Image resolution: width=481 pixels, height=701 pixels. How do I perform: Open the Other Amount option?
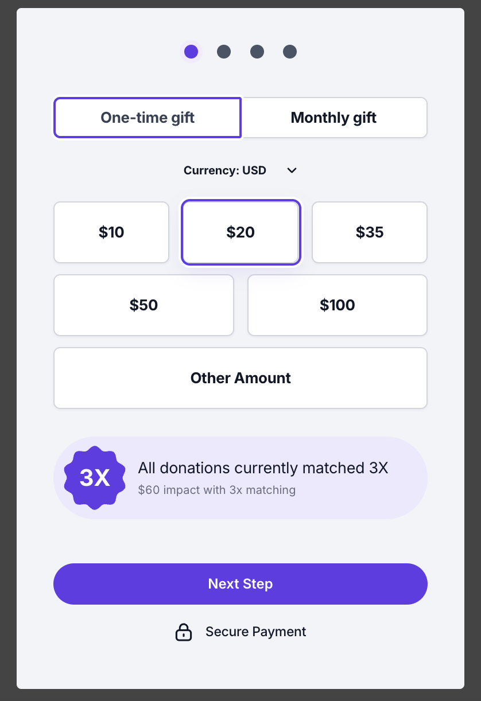click(x=240, y=378)
